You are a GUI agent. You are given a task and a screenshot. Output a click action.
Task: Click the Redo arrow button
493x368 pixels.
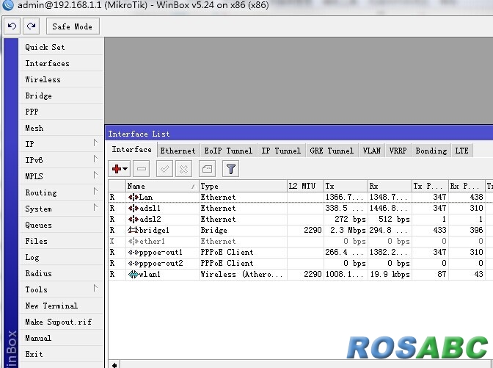click(x=31, y=26)
